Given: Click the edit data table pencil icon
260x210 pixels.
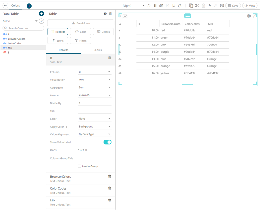Looking at the screenshot, I should (41, 21).
